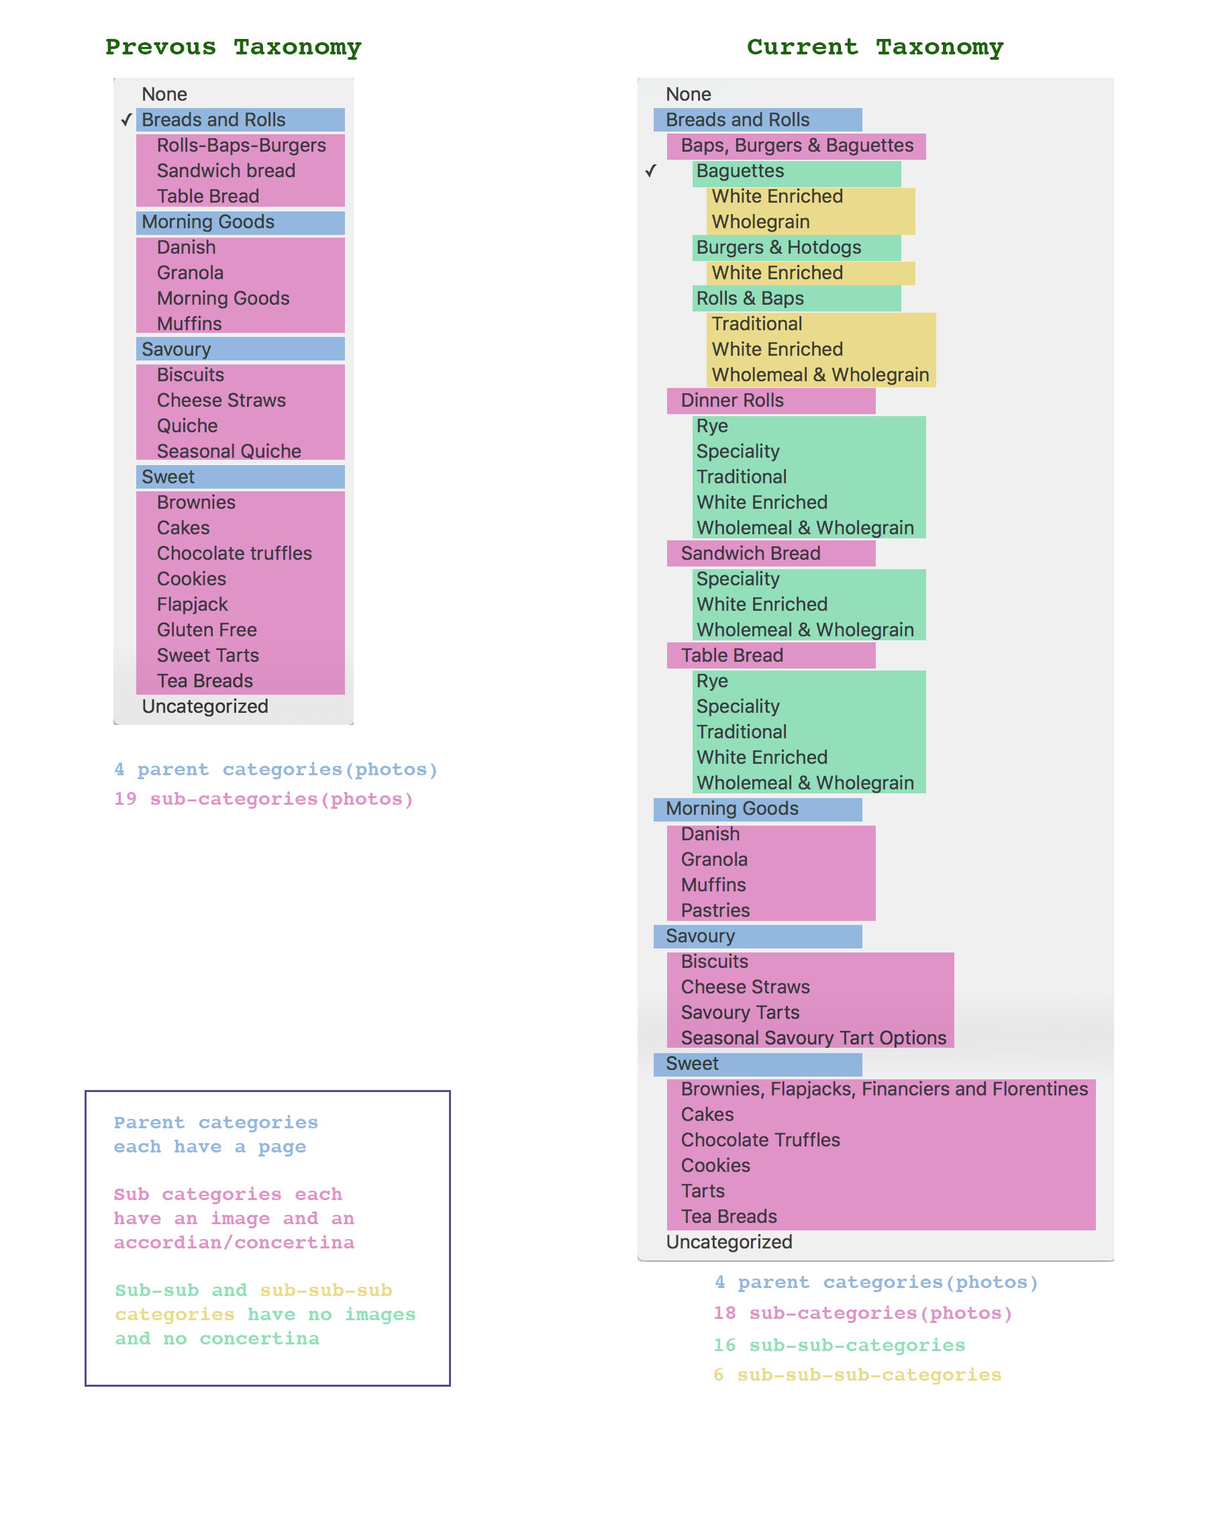Select 'Muffins' in Previous Taxonomy

189,324
